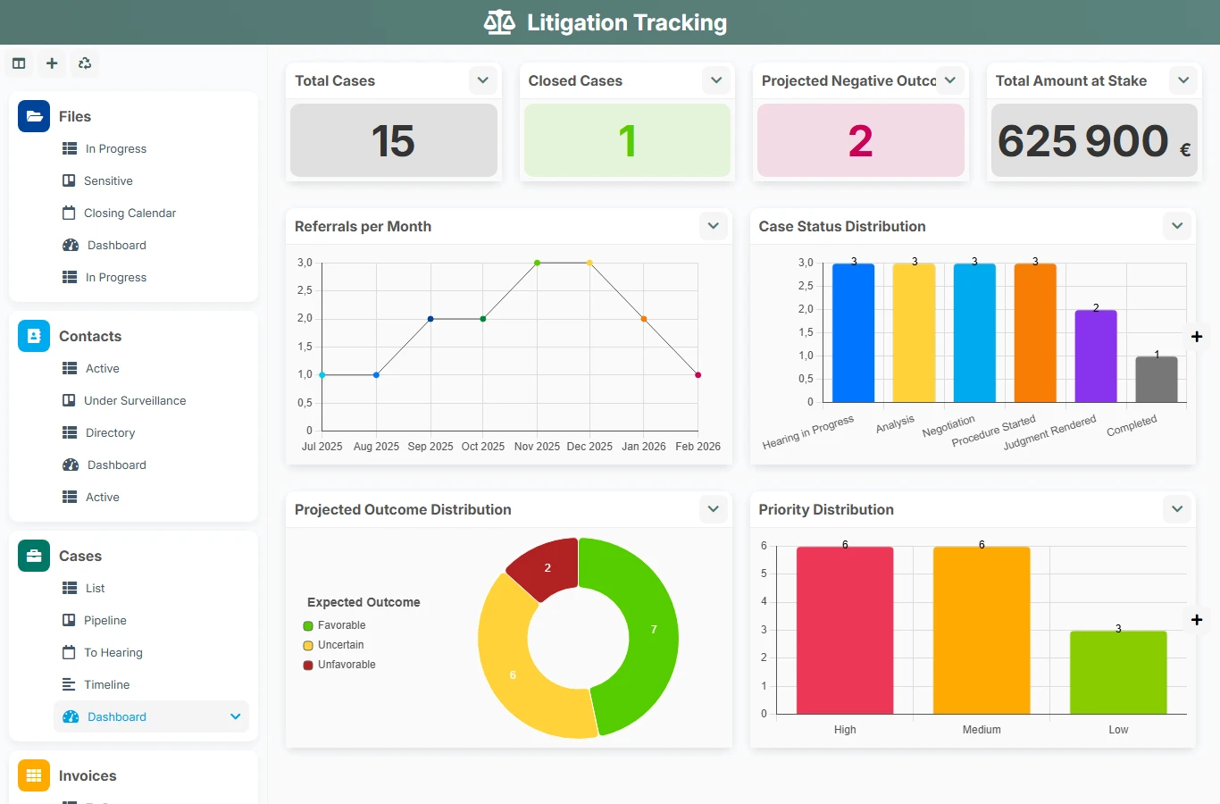Expand the Referrals per Month chart menu
This screenshot has height=804, width=1220.
[x=714, y=226]
